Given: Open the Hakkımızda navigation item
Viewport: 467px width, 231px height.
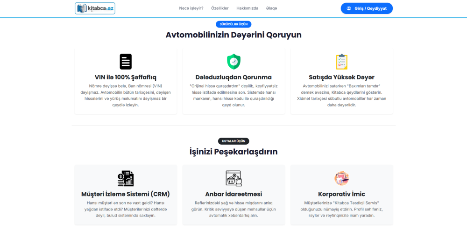Looking at the screenshot, I should coord(248,8).
